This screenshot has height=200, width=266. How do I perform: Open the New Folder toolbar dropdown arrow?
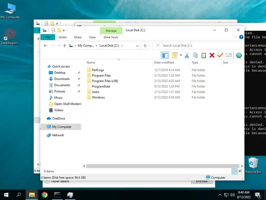click(x=181, y=55)
